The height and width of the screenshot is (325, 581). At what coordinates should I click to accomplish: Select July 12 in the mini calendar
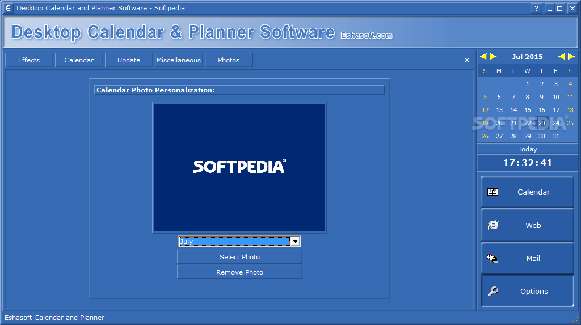coord(485,110)
